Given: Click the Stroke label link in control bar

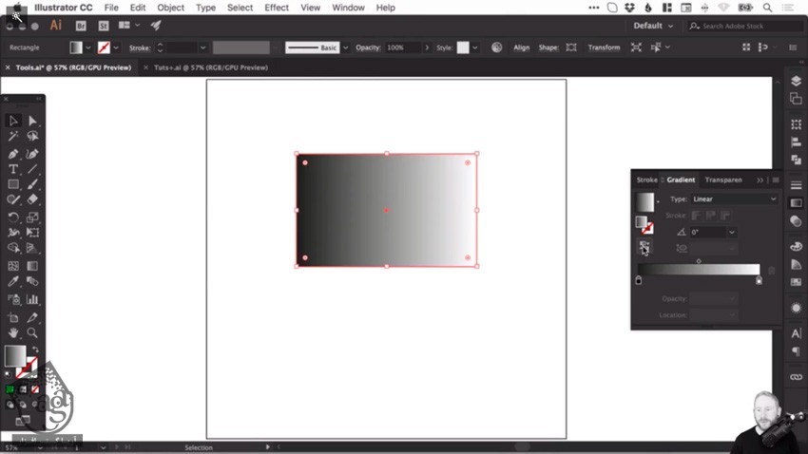Looking at the screenshot, I should tap(140, 47).
